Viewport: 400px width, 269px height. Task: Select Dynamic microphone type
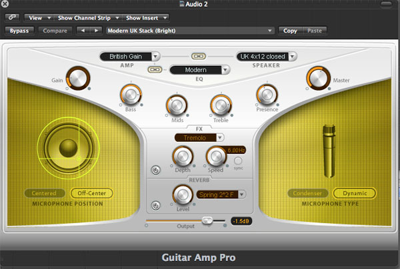[355, 193]
